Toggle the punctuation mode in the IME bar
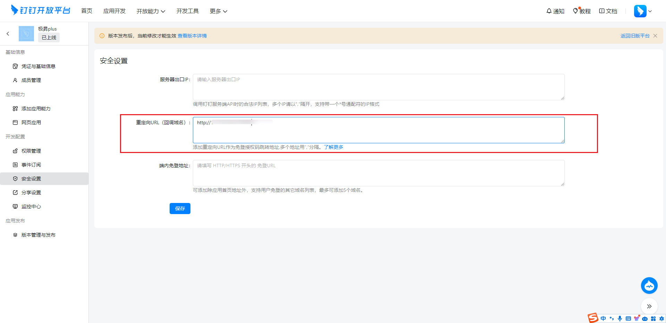The image size is (666, 323). click(612, 318)
